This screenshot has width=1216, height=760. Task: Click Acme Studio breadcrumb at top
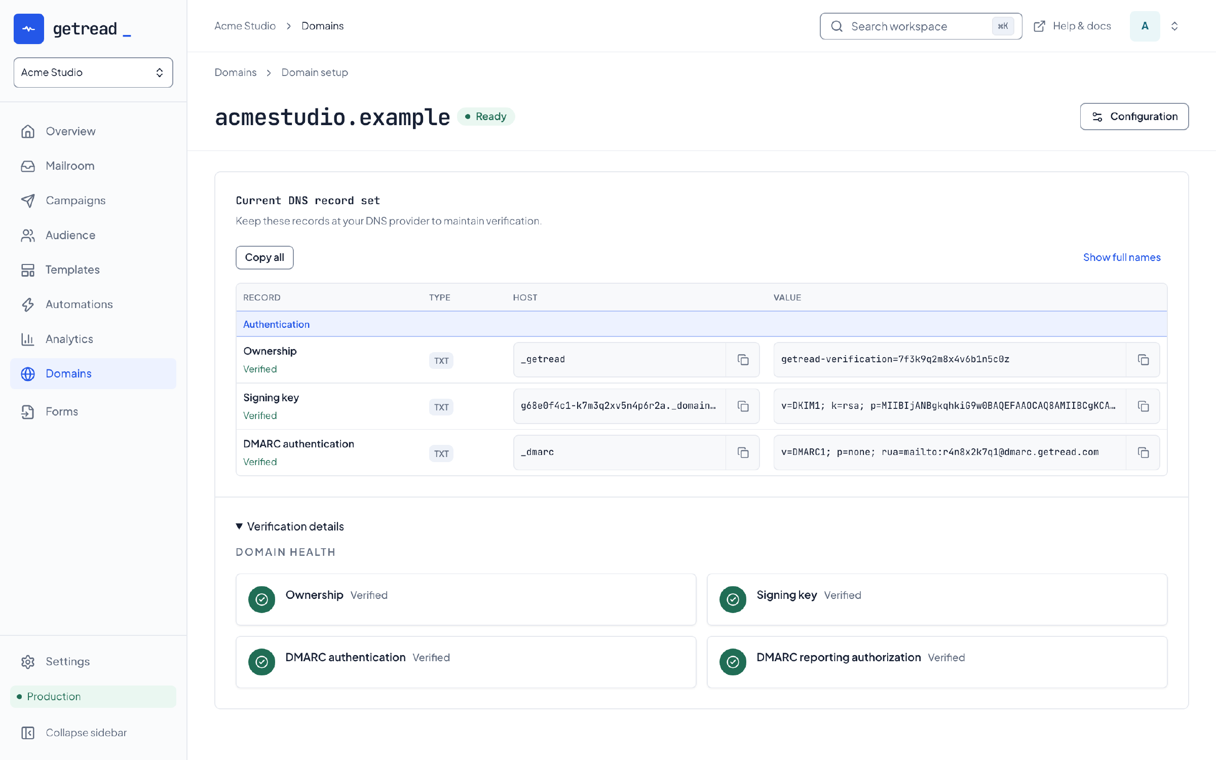click(245, 26)
